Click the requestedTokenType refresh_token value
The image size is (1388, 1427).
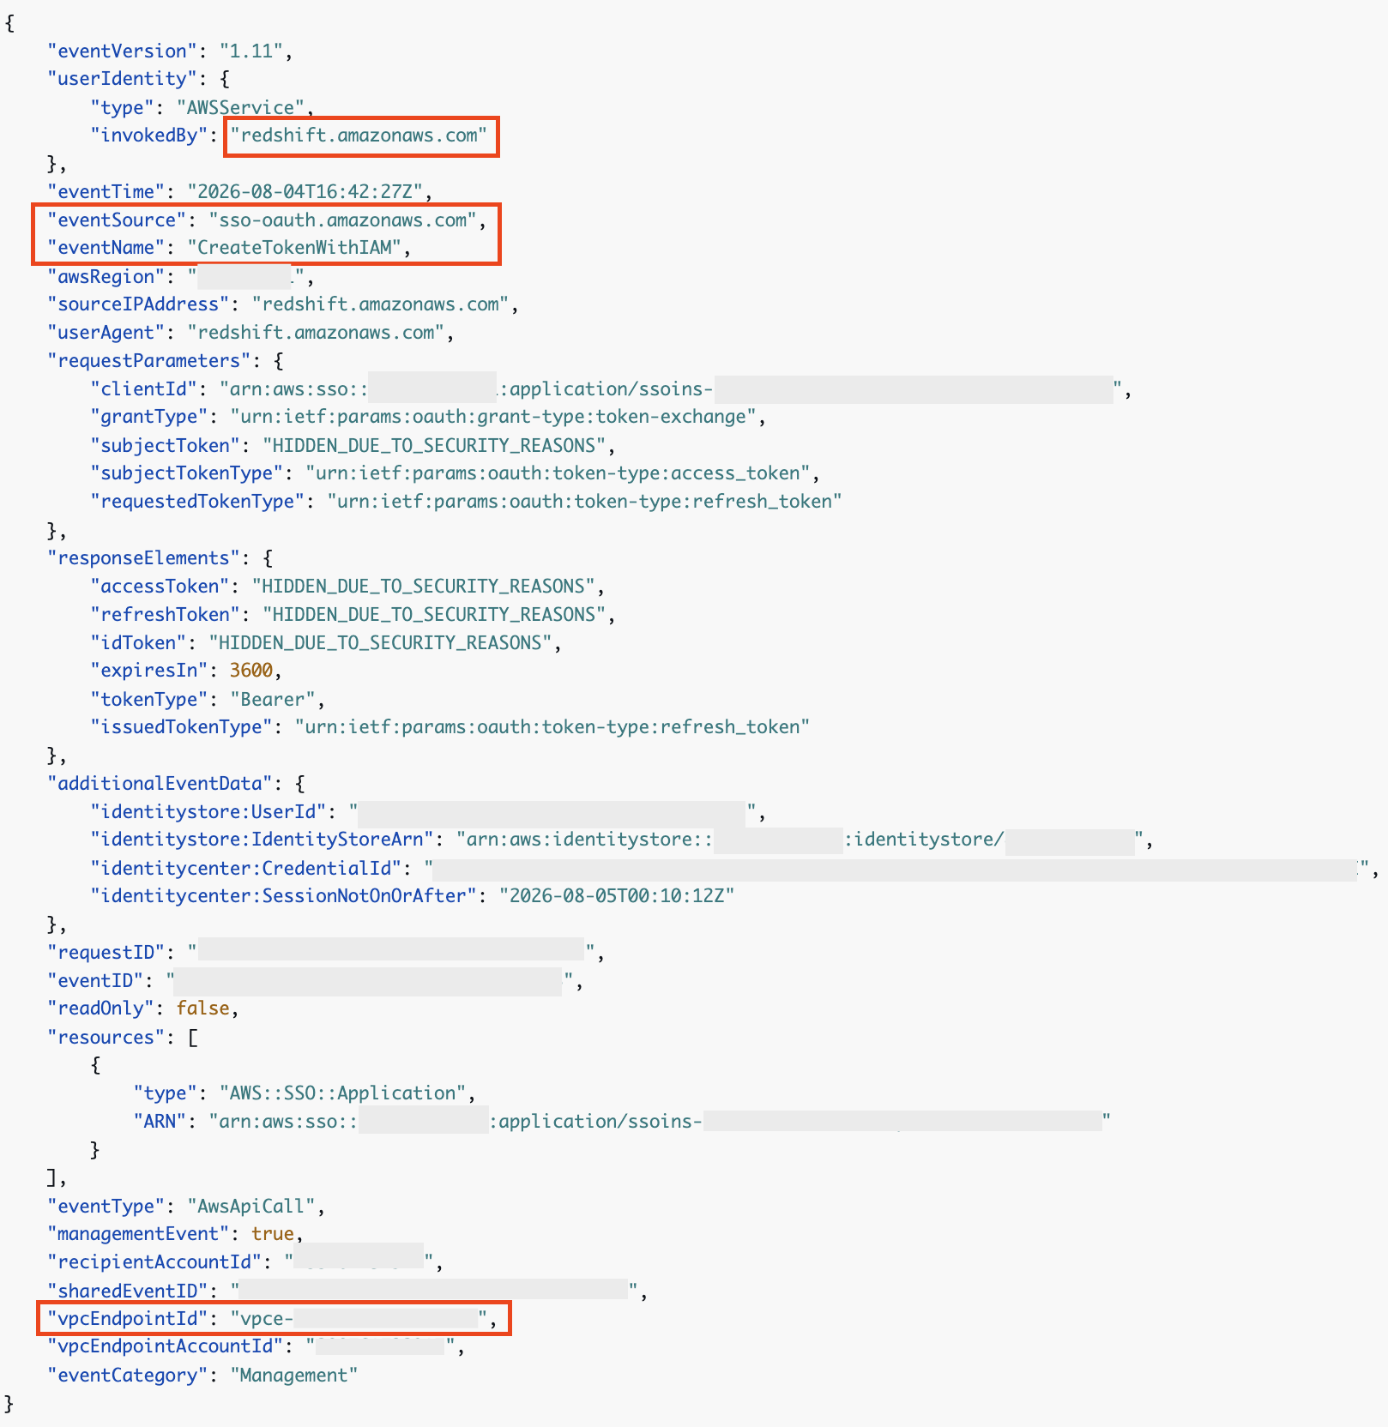[x=584, y=502]
